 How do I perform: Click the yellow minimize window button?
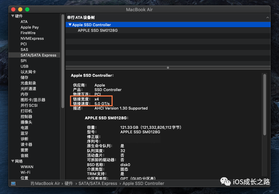click(20, 9)
